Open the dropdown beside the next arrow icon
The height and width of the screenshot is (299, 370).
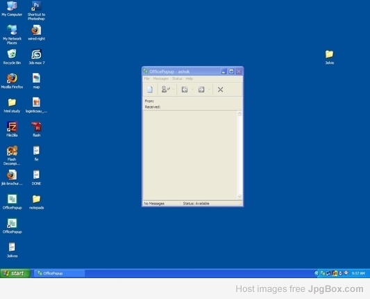tap(209, 89)
